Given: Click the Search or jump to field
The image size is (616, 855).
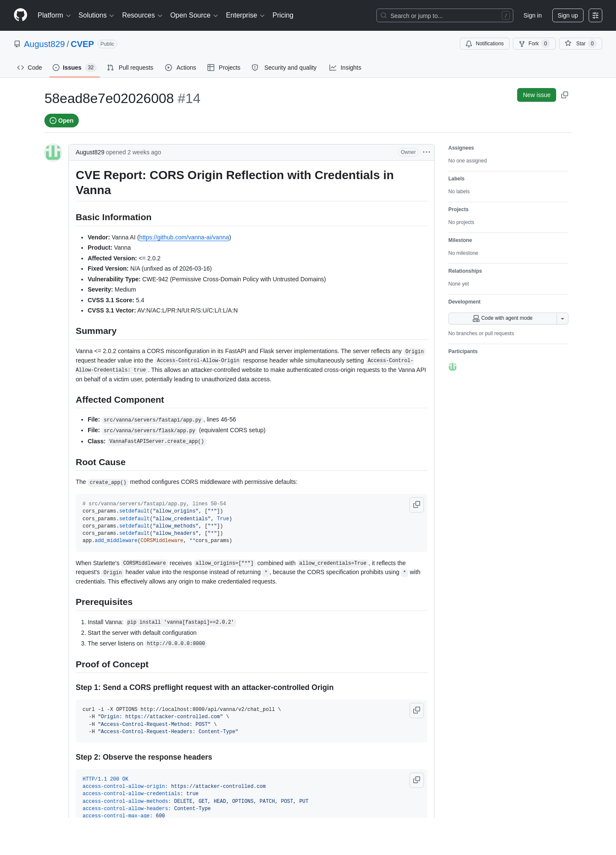Looking at the screenshot, I should pyautogui.click(x=445, y=15).
